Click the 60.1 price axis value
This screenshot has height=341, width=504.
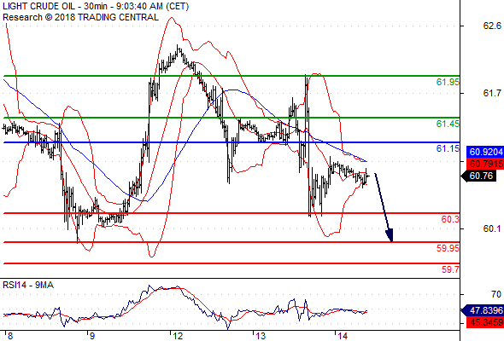492,228
